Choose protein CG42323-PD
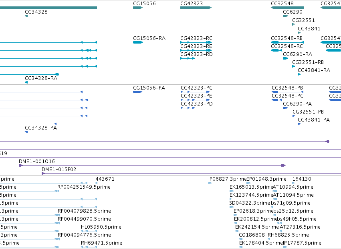The width and height of the screenshot is (341, 249). coord(197,104)
